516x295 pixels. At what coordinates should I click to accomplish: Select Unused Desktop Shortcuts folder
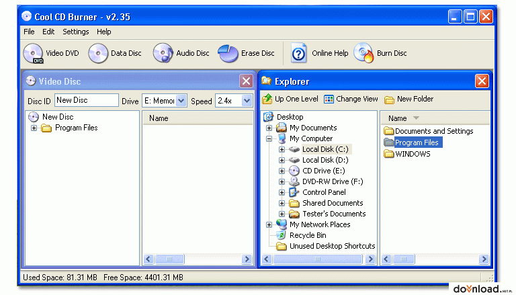click(x=325, y=246)
